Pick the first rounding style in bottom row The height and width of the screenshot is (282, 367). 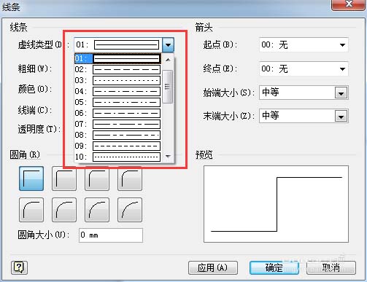(x=31, y=210)
